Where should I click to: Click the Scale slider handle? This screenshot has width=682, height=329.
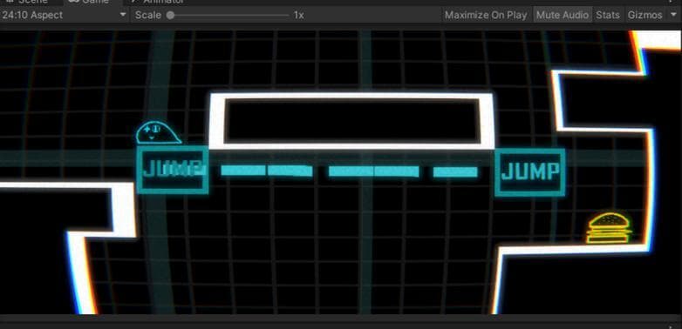point(171,15)
